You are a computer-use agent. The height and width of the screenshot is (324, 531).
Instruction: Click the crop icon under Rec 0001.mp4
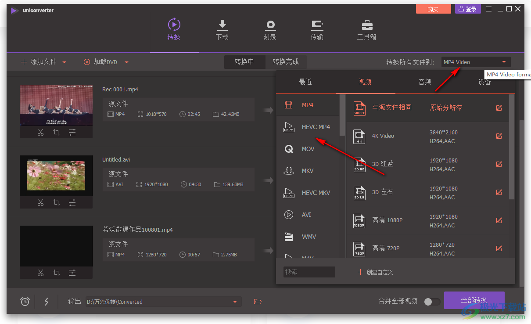coord(56,132)
